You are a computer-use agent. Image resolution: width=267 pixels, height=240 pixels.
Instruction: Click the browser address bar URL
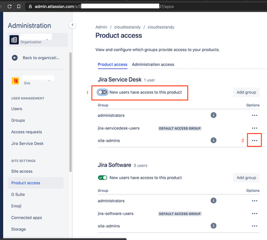click(x=104, y=7)
